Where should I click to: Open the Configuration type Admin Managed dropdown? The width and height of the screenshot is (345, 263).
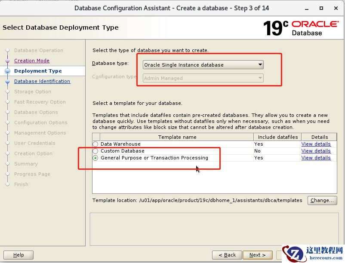(x=203, y=78)
